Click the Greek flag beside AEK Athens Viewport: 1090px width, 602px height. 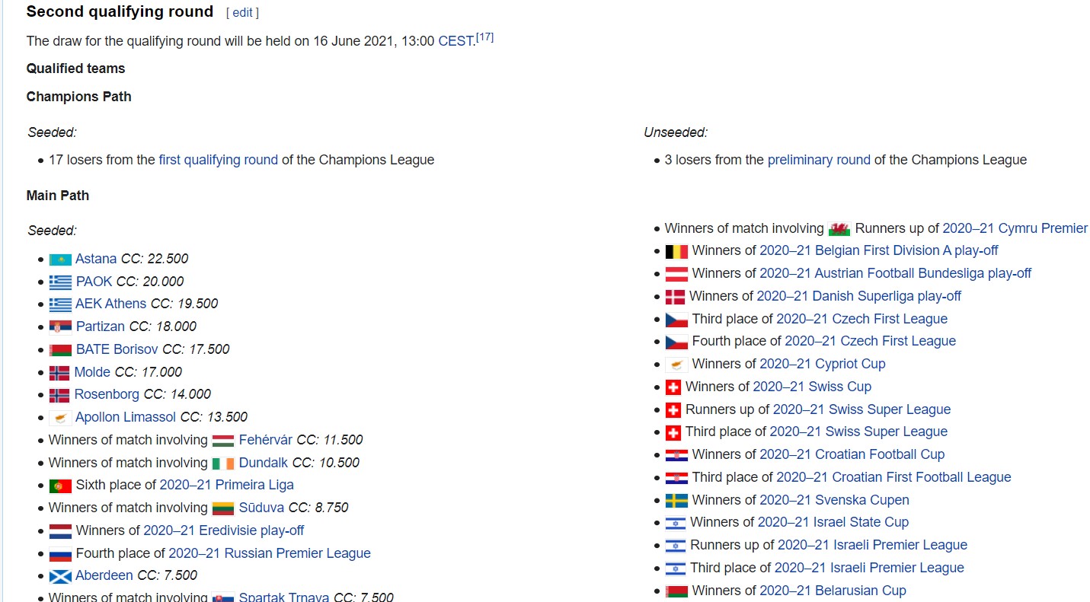[60, 304]
